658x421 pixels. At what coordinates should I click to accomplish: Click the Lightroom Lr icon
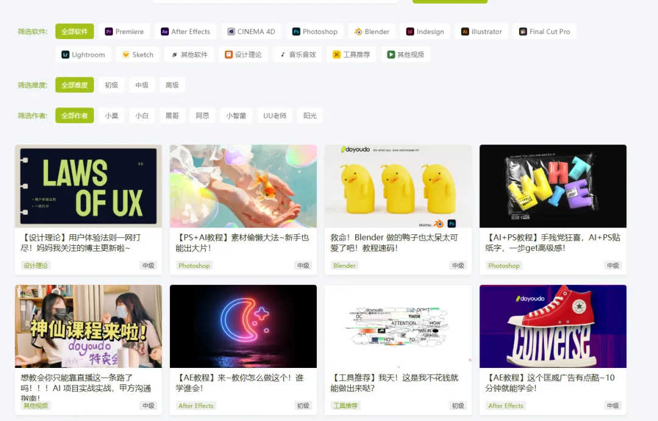(x=65, y=55)
